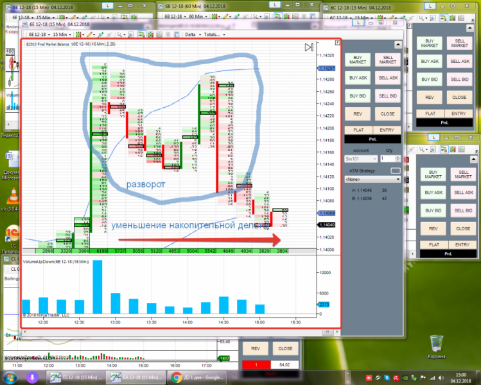
Task: Open the Delta dropdown in 6E toolbar
Action: click(193, 35)
